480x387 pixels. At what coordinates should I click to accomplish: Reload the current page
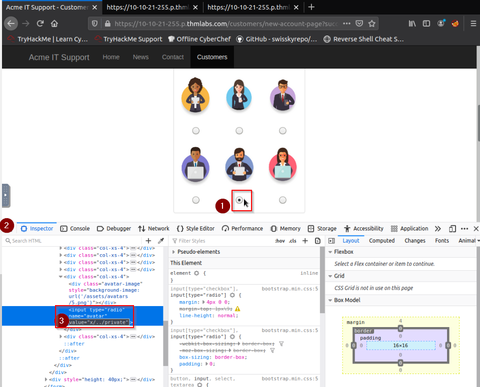pos(40,23)
